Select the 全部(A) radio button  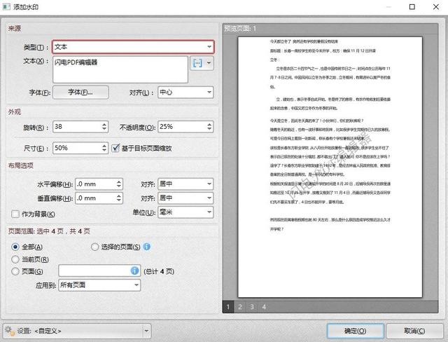tap(15, 247)
